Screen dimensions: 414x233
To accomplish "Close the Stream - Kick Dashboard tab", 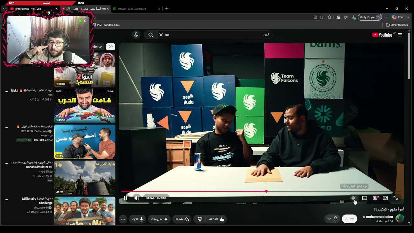I will click(159, 9).
